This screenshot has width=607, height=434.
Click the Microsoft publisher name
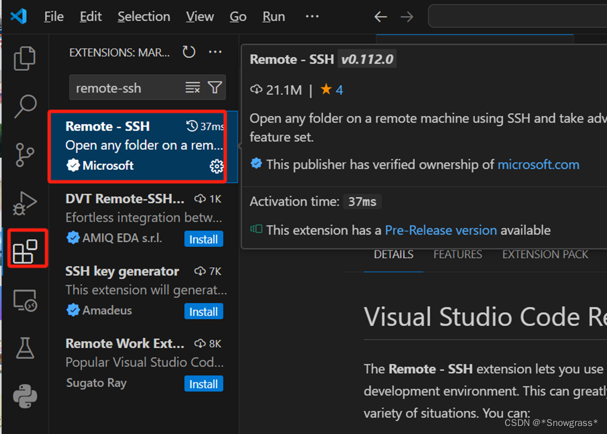click(108, 166)
